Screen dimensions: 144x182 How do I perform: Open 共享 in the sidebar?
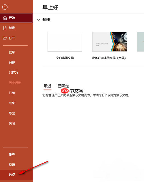[x=16, y=103]
